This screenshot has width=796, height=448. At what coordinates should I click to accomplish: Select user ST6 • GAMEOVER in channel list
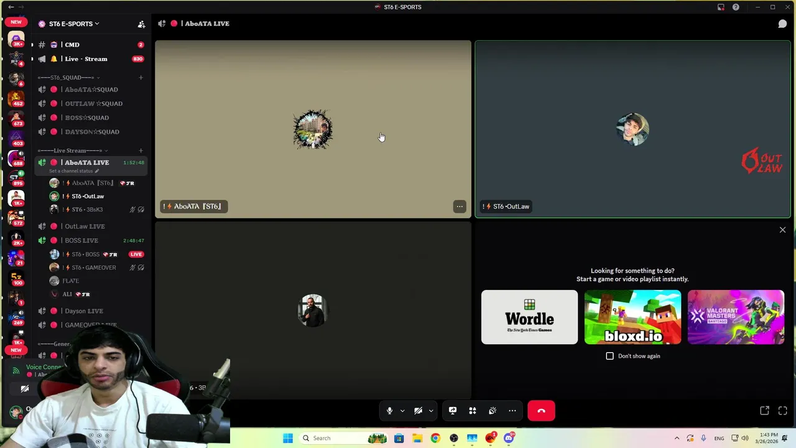(96, 268)
